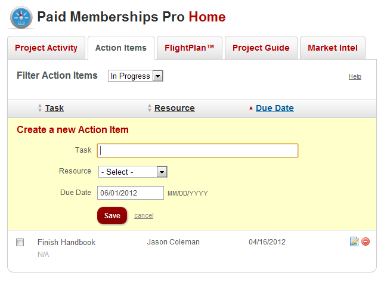The height and width of the screenshot is (285, 384).
Task: Open the In Progress filter dropdown
Action: coord(135,76)
